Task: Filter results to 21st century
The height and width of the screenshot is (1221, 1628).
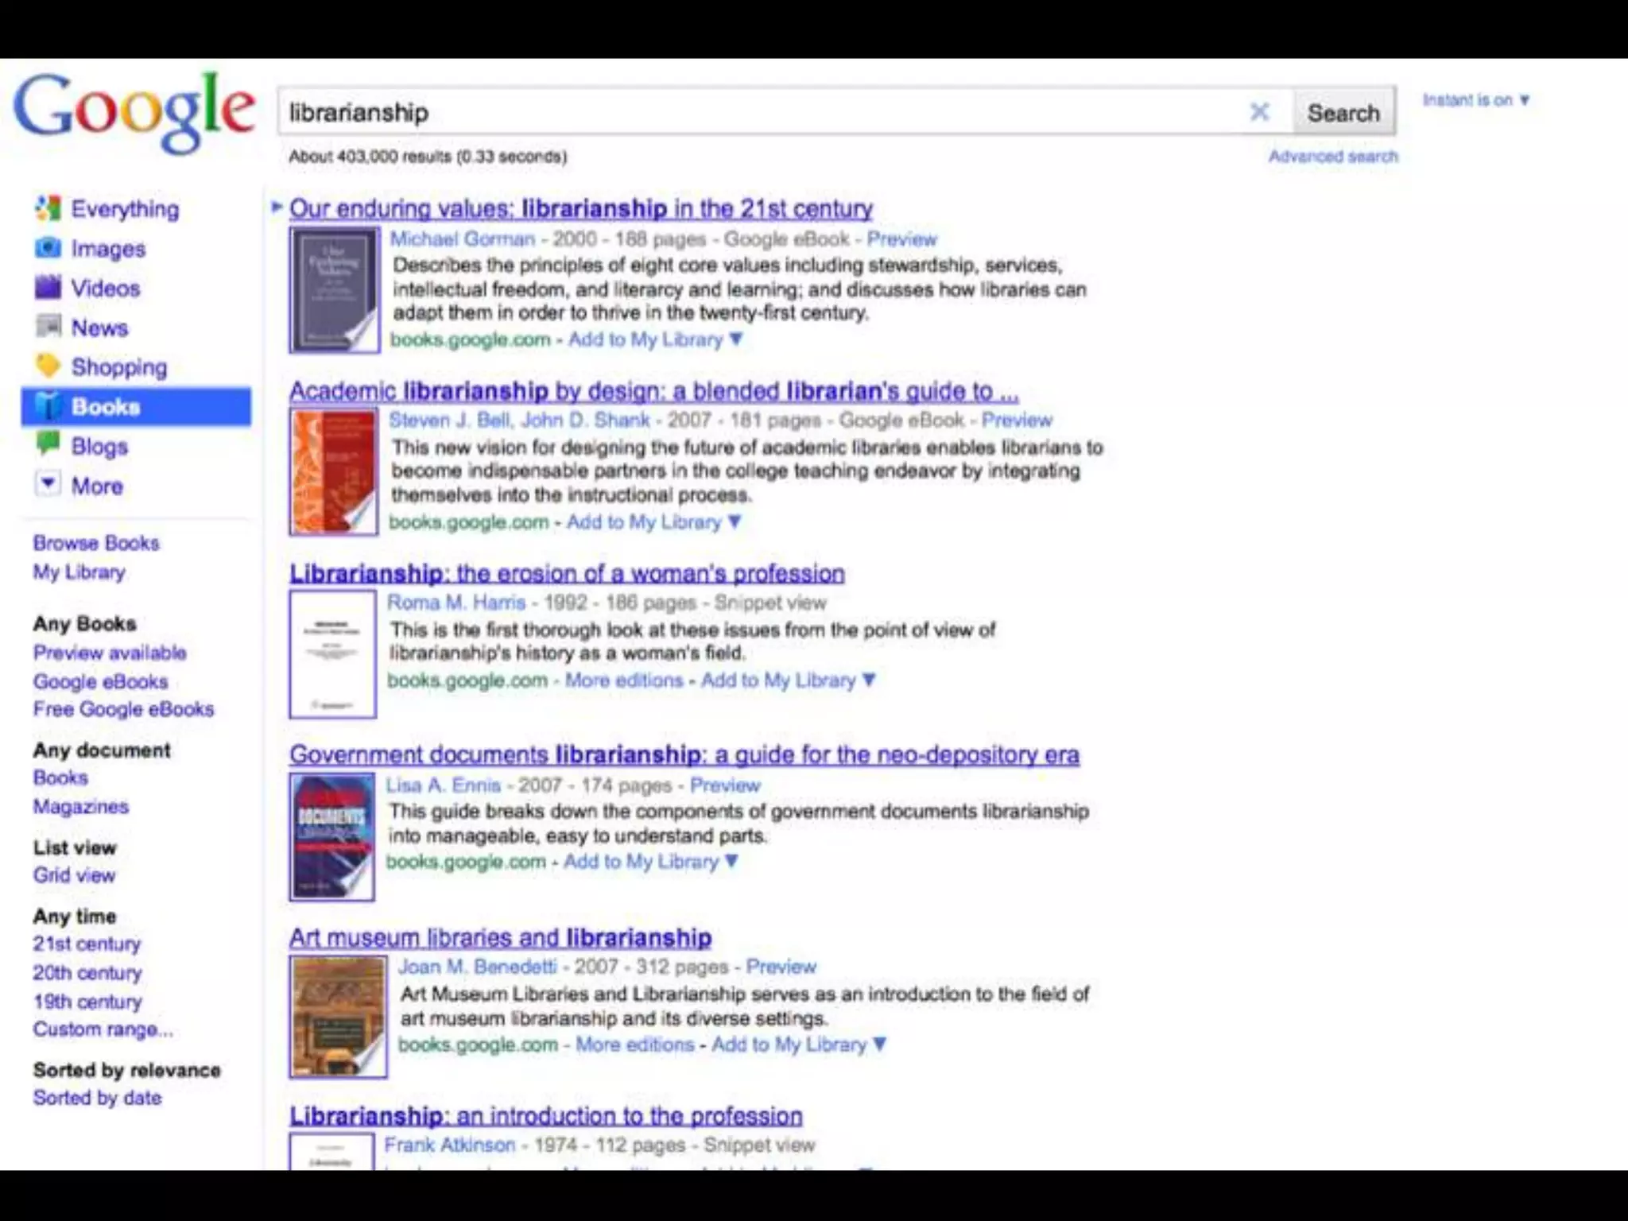Action: [87, 944]
